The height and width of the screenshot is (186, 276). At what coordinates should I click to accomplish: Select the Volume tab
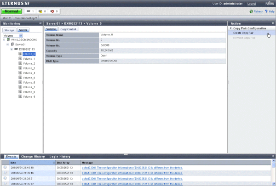pos(51,29)
